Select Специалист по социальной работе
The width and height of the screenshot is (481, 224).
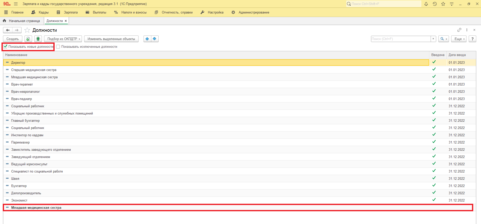[239, 171]
